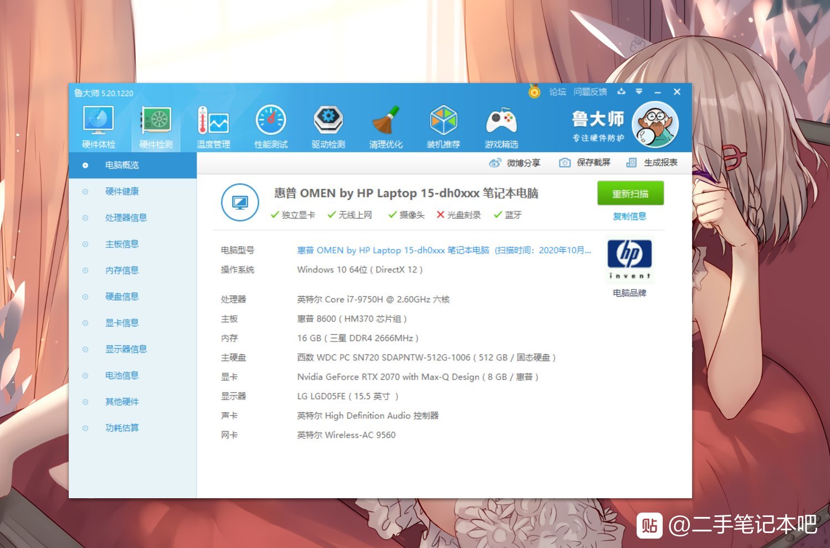Share via 微博分享

click(x=515, y=163)
